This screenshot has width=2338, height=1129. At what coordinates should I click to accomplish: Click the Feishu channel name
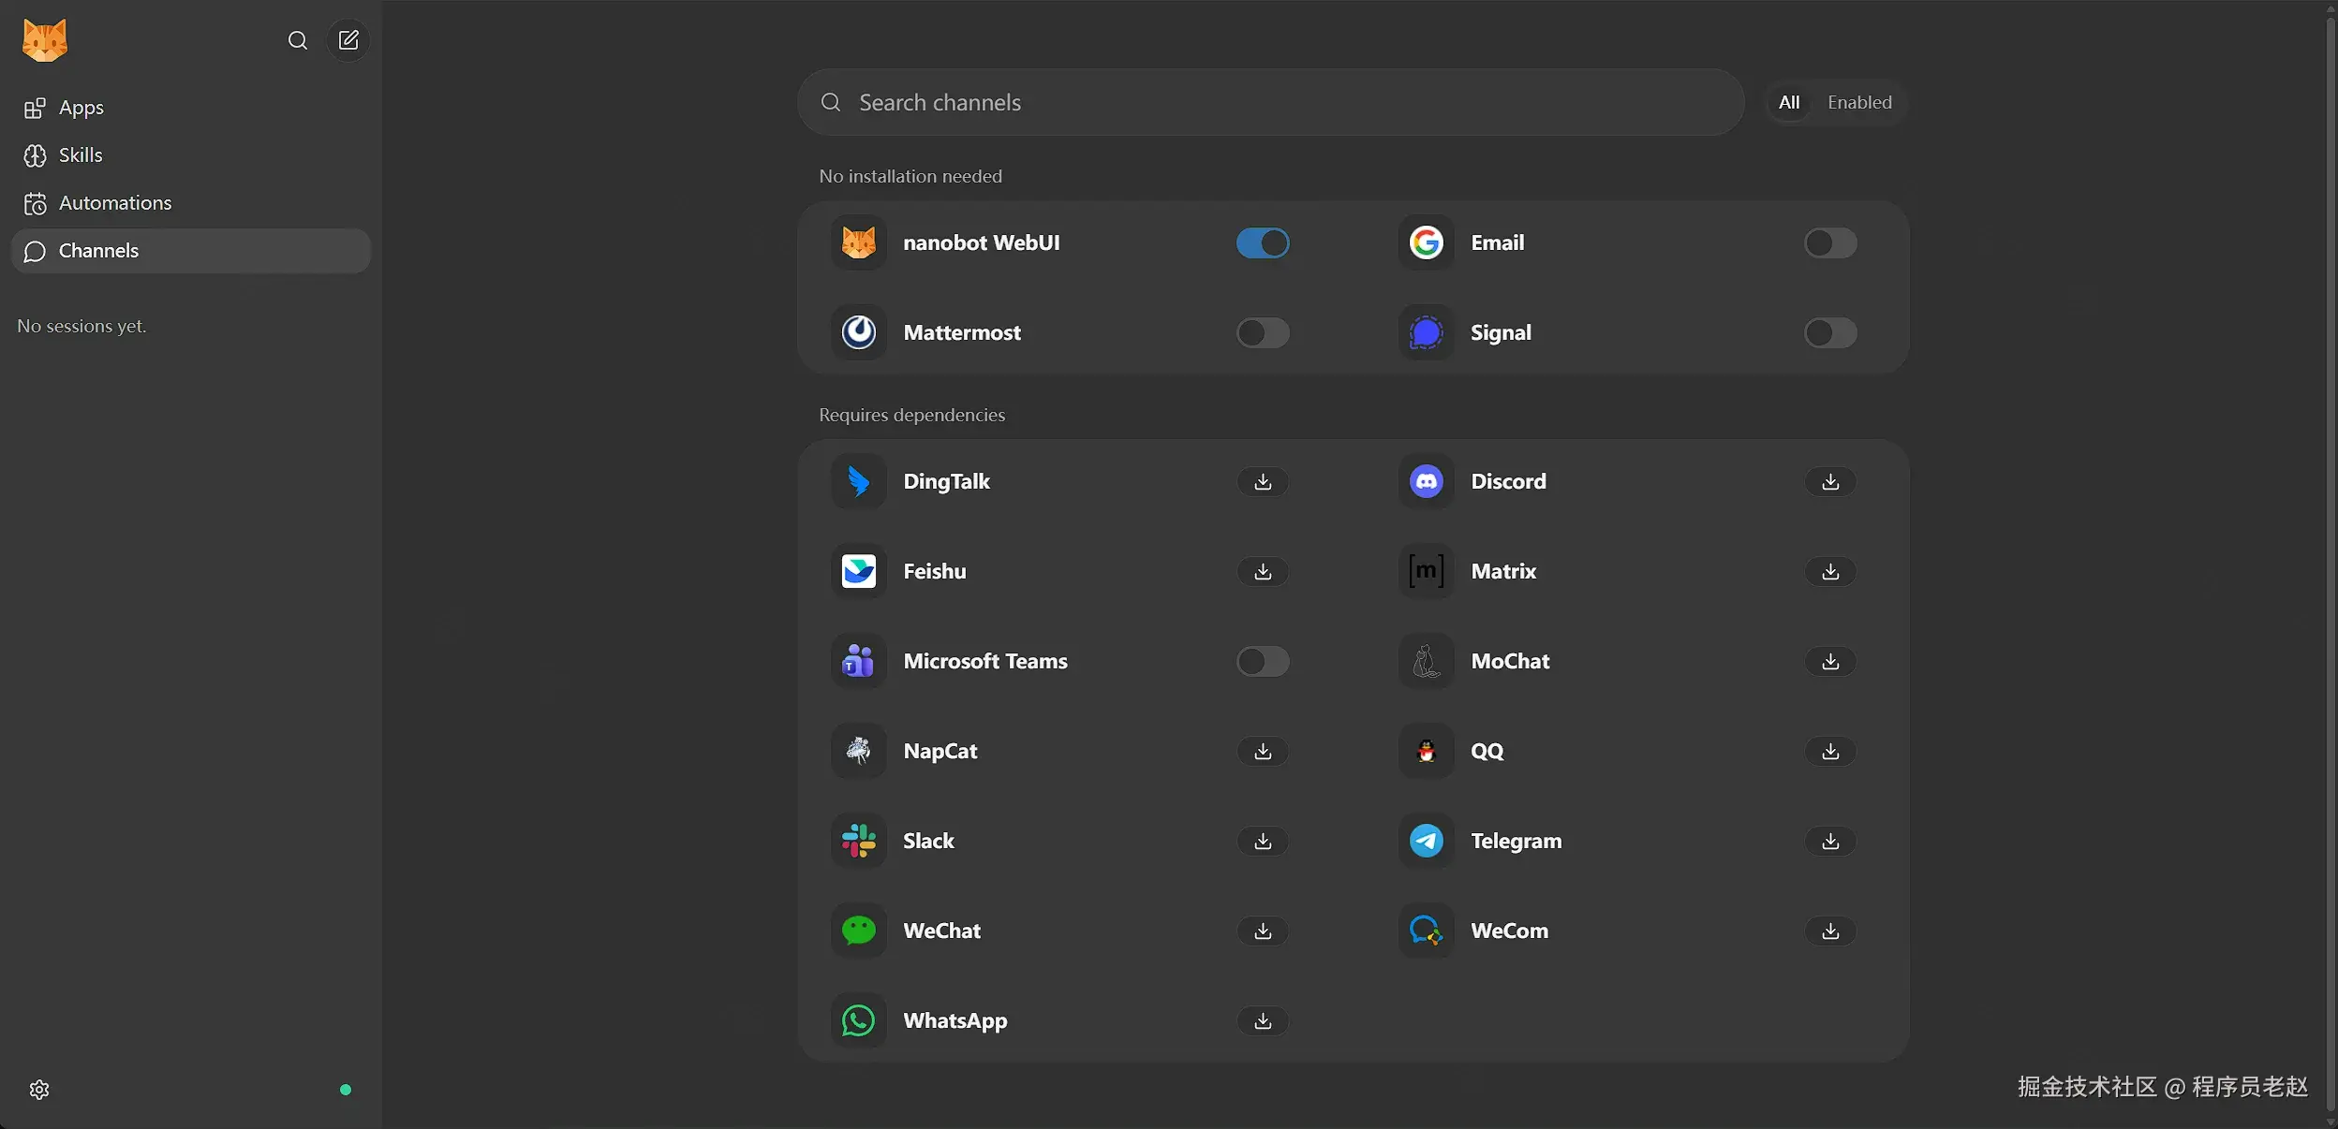point(935,571)
